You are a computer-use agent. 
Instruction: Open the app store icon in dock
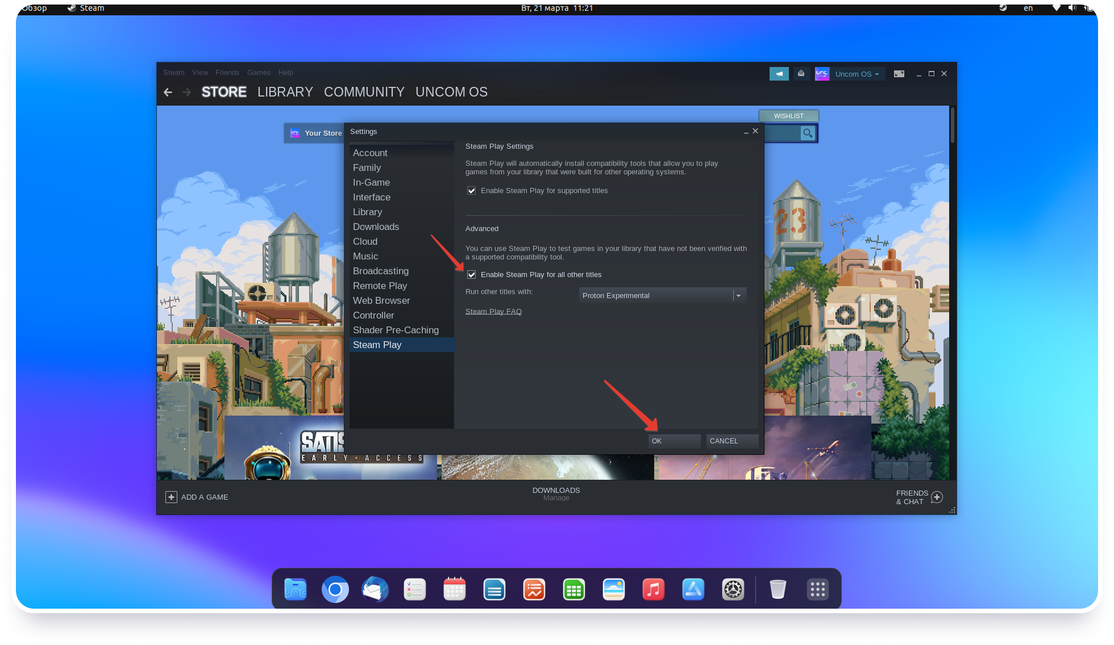693,589
